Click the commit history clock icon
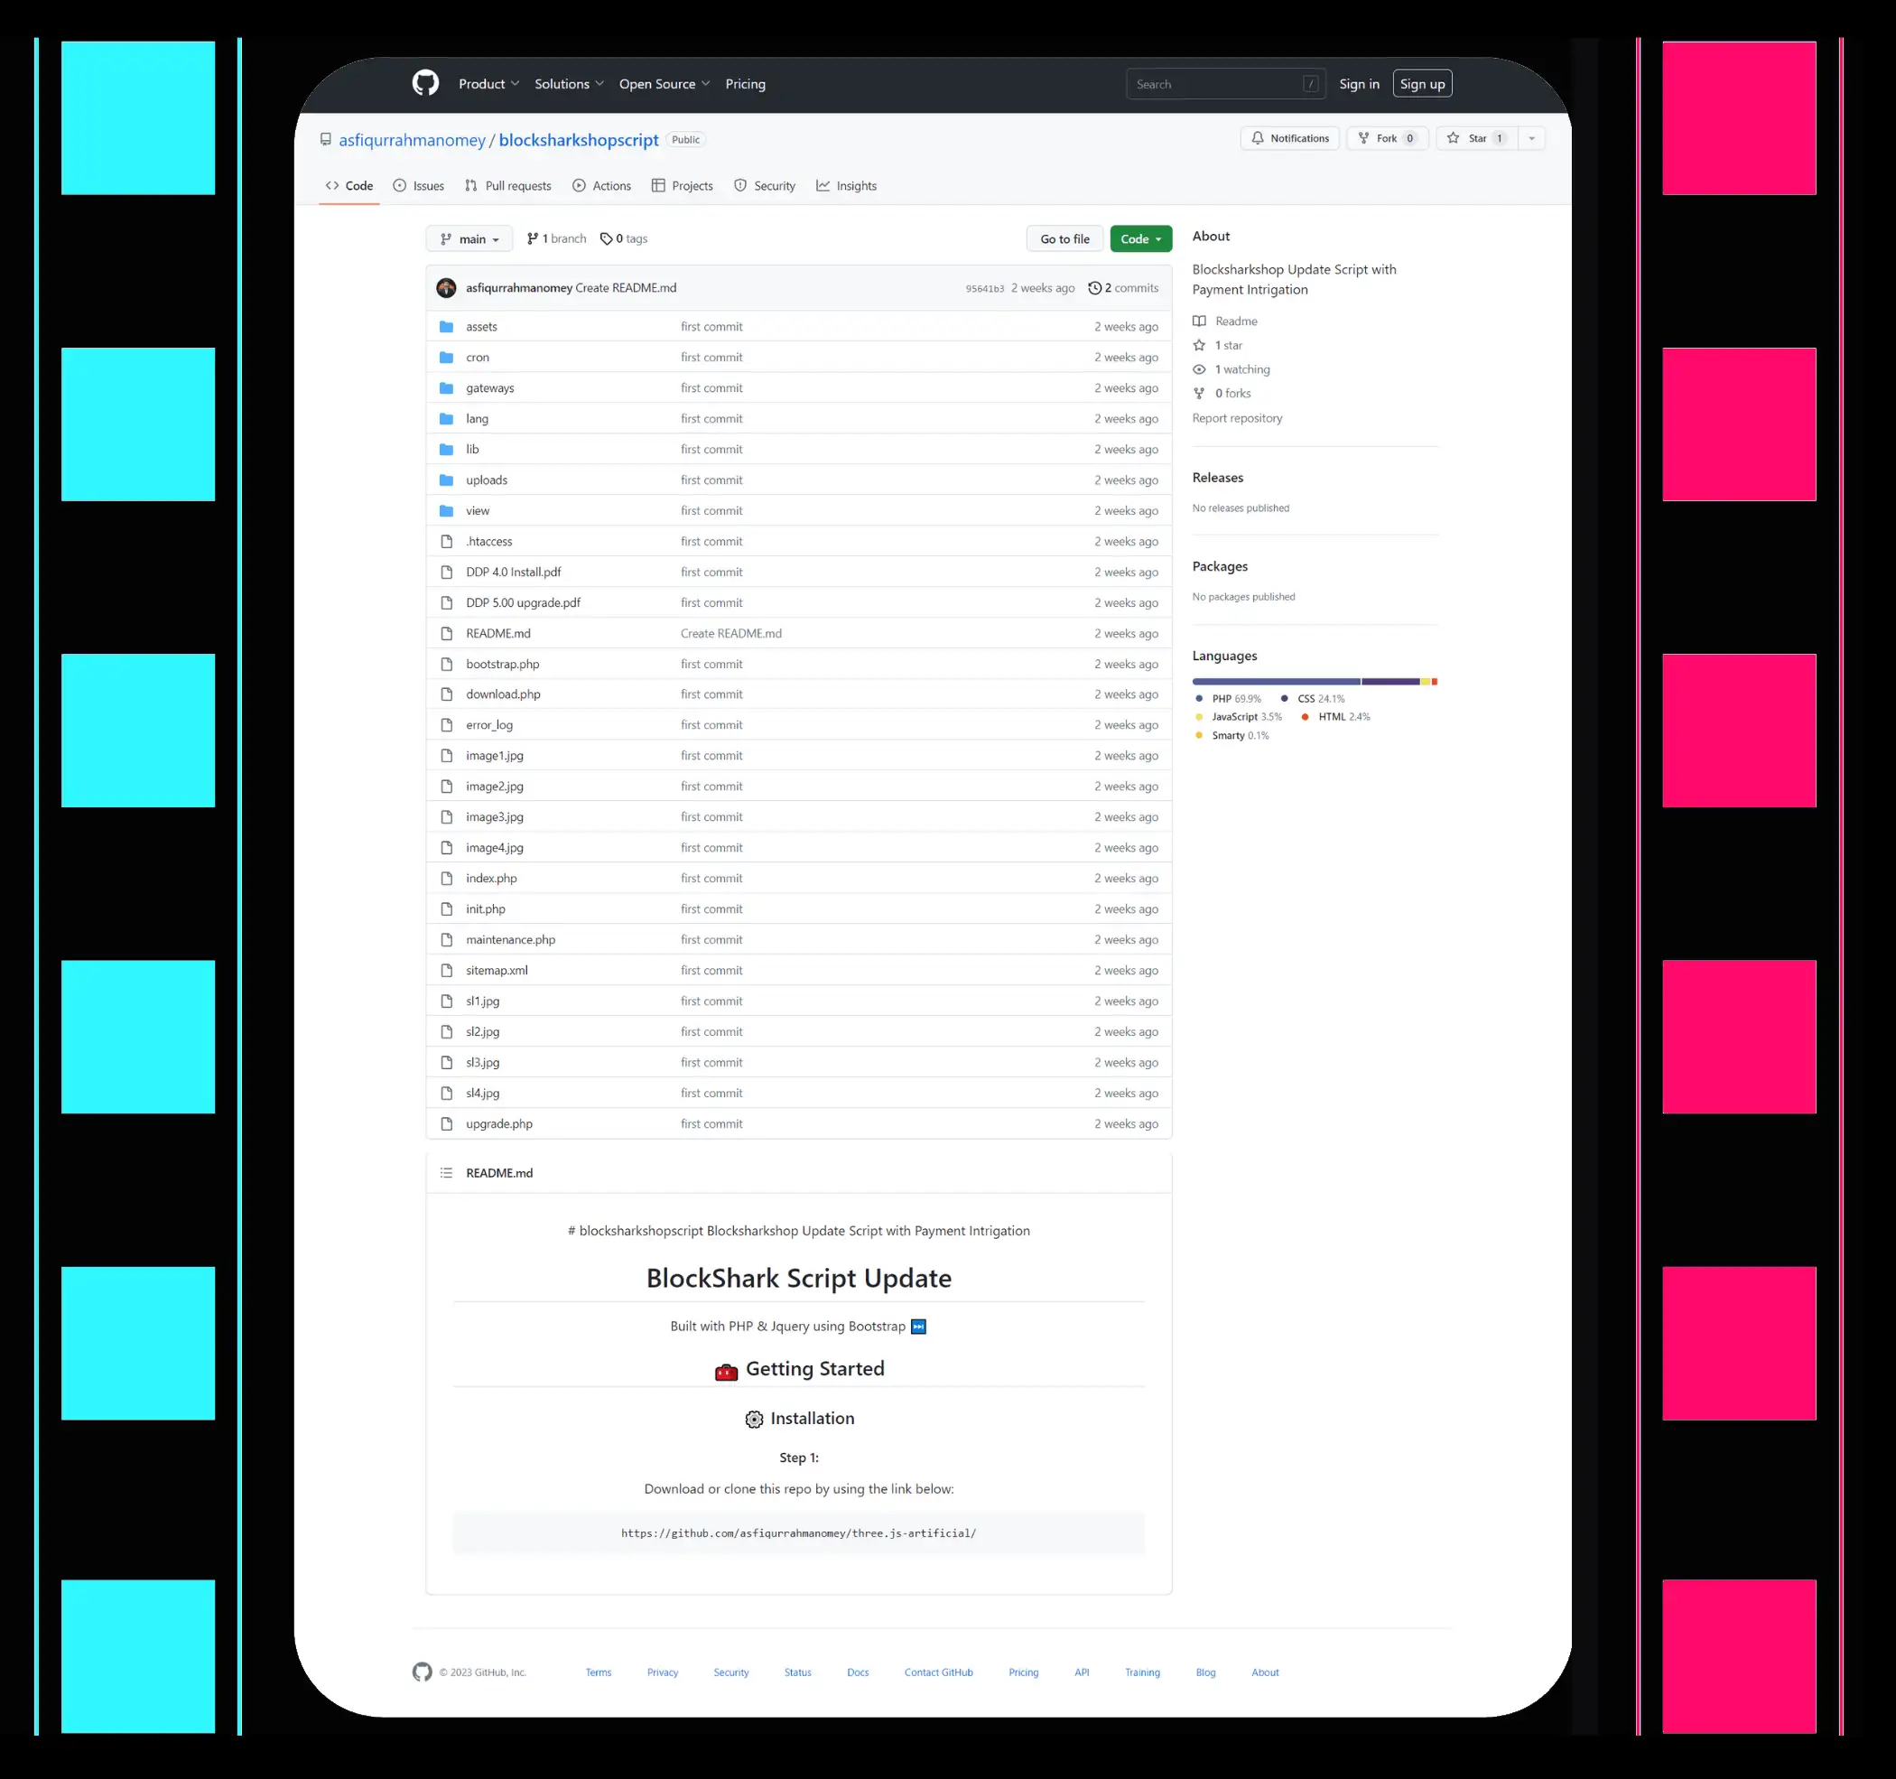 pyautogui.click(x=1095, y=288)
